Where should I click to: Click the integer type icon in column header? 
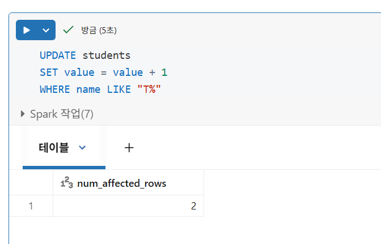tap(66, 183)
